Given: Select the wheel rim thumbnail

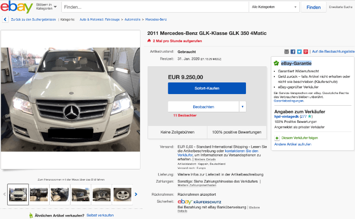Looking at the screenshot, I should click(x=122, y=194).
